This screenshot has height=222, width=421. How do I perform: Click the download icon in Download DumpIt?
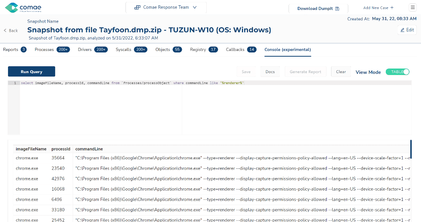(337, 8)
